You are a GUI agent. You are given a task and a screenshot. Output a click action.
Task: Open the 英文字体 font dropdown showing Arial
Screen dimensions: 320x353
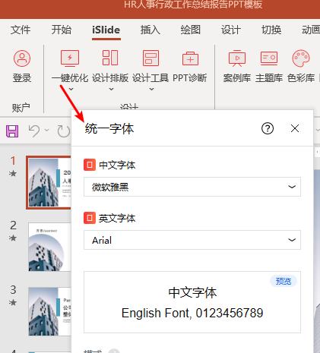192,240
